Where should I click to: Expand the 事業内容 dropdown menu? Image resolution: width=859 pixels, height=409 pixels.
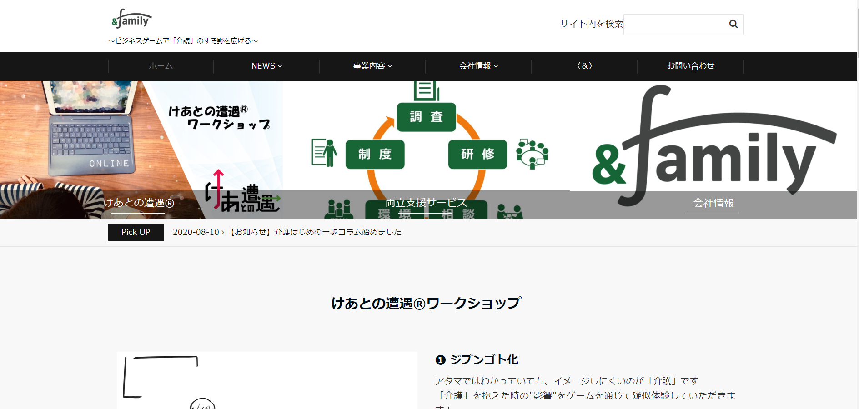click(x=372, y=66)
